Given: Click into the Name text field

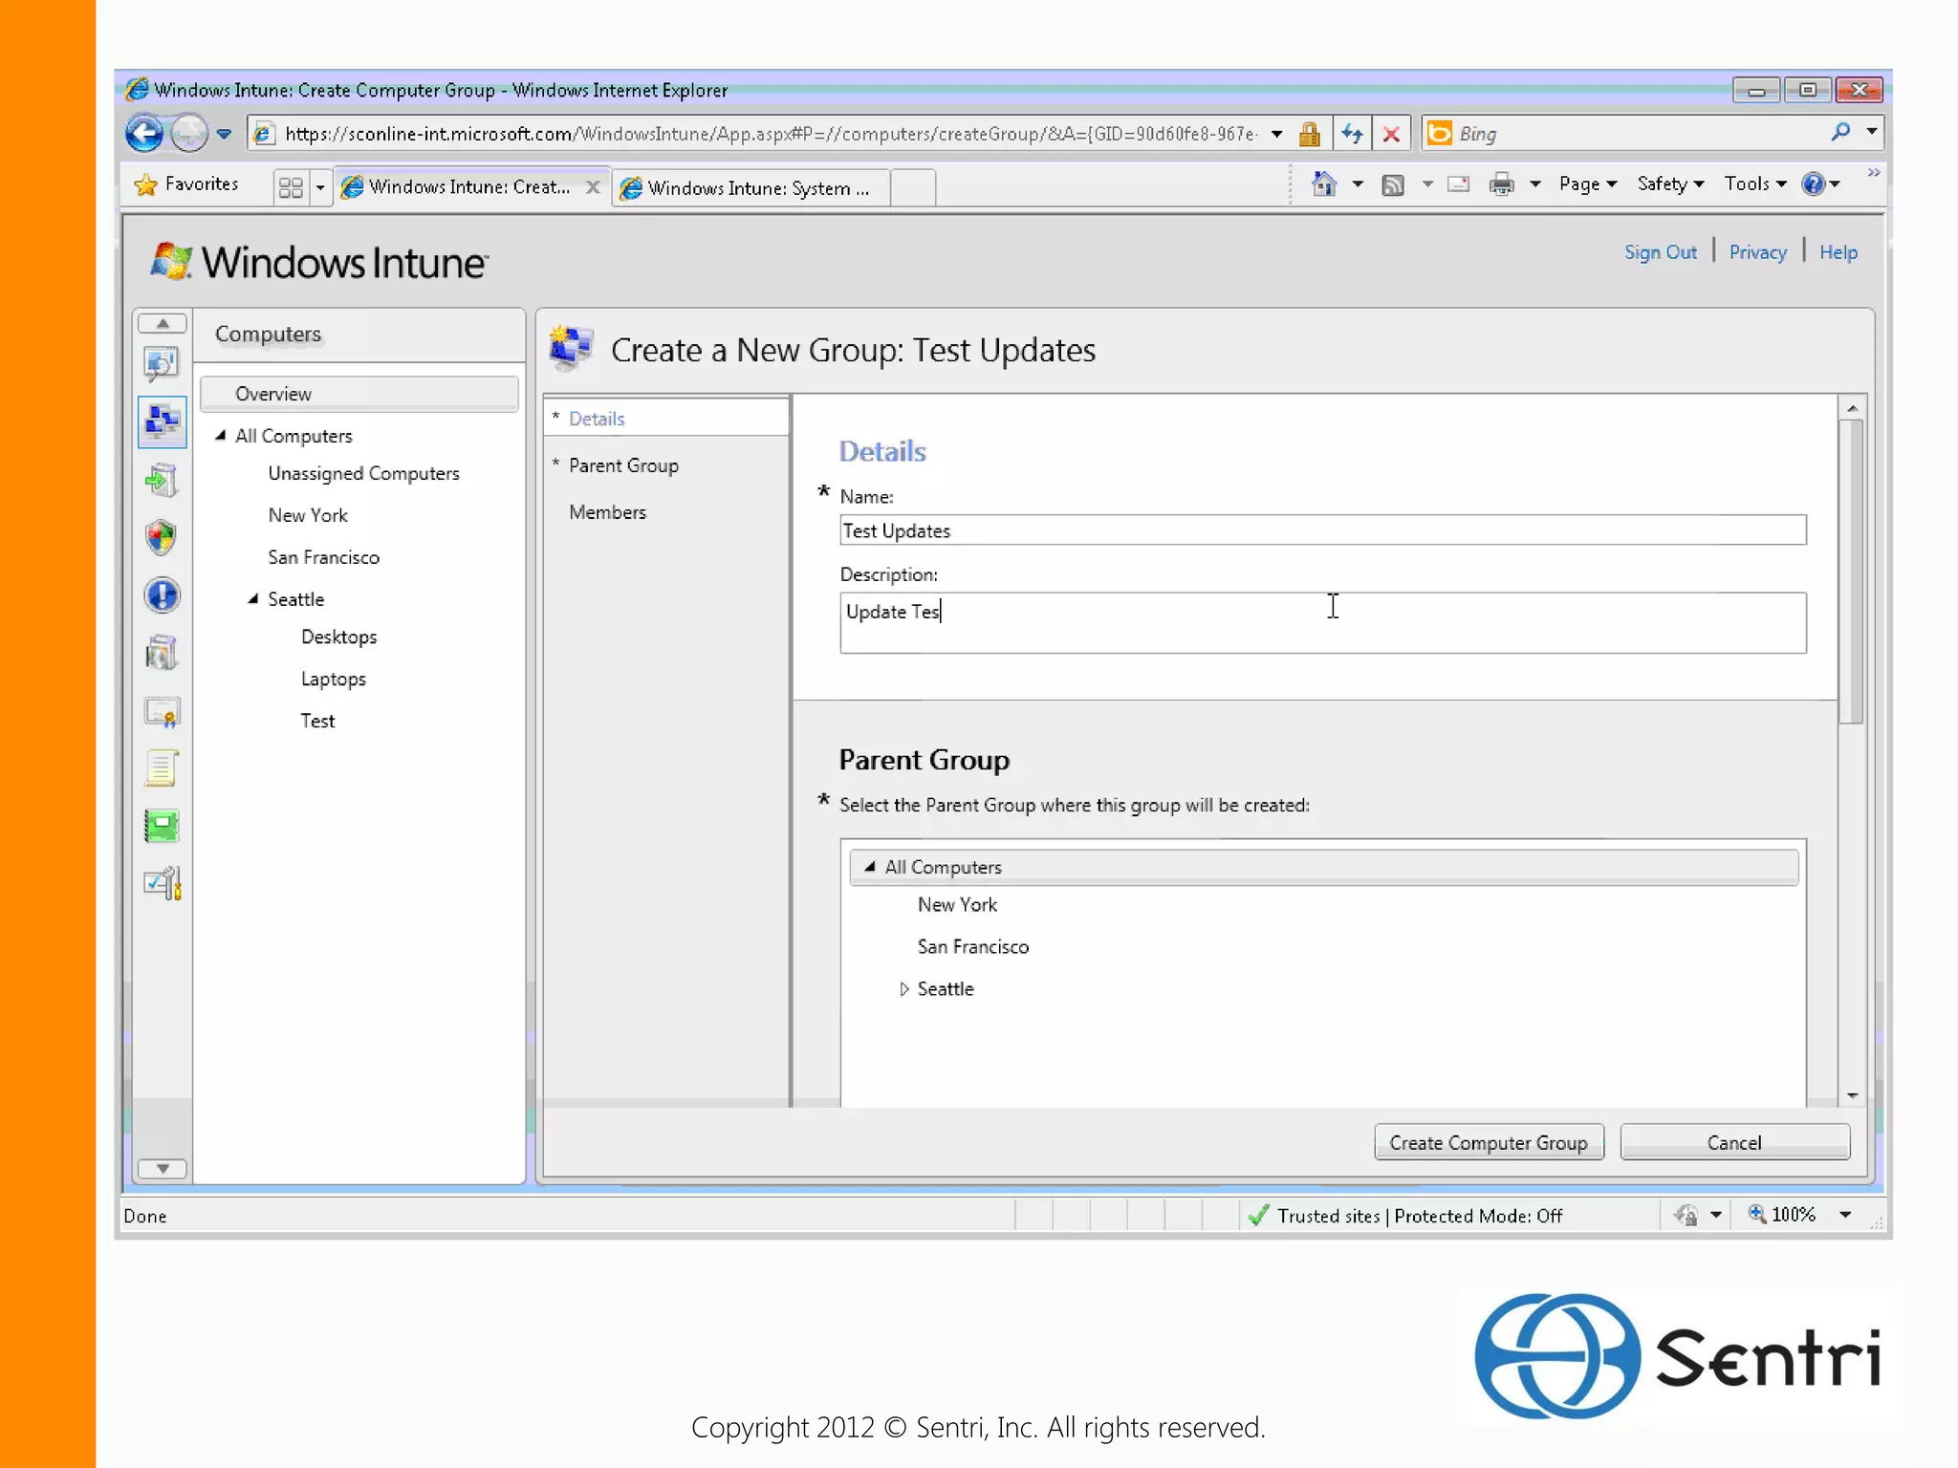Looking at the screenshot, I should [1322, 530].
